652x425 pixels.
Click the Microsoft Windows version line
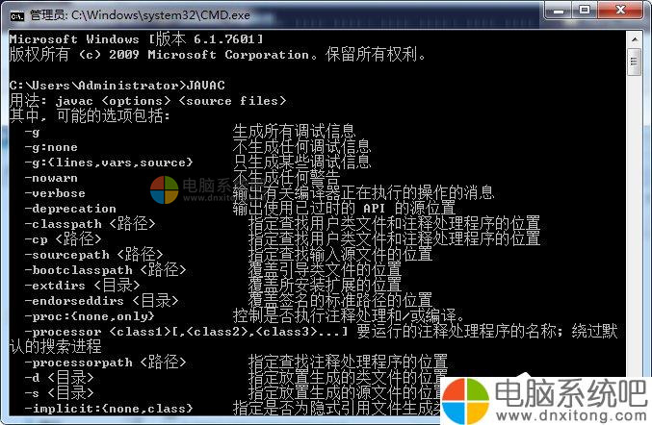(137, 39)
